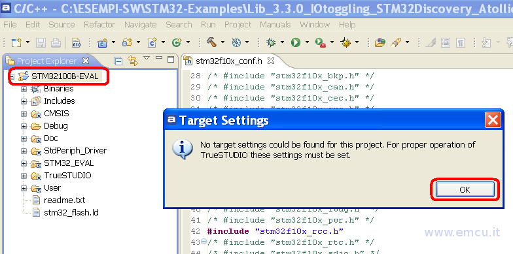
Task: Close the stm32f10x_conf.h editor tab
Action: pos(271,61)
